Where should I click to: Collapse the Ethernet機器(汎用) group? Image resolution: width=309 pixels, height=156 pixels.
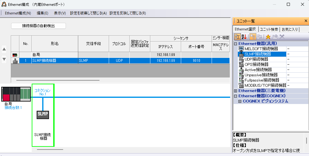(x=236, y=44)
